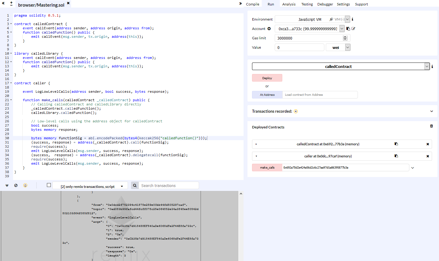Click the make_calls function button
This screenshot has height=261, width=439.
coord(267,167)
